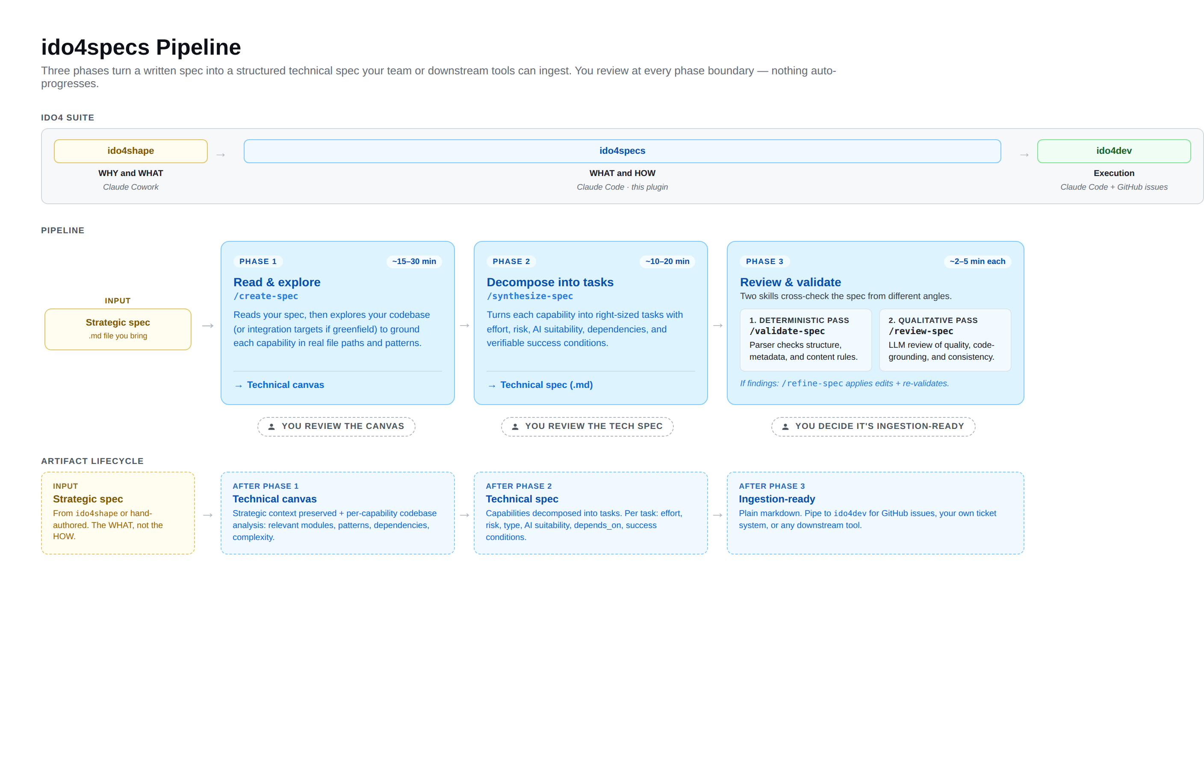
Task: Click the 'ido4specs Pipeline' page title
Action: [x=141, y=47]
